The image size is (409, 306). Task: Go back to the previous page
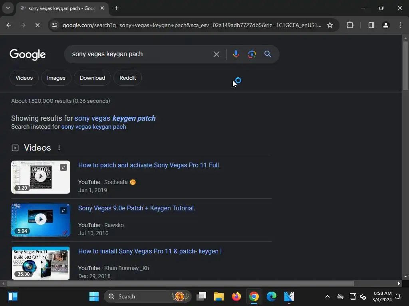(9, 25)
